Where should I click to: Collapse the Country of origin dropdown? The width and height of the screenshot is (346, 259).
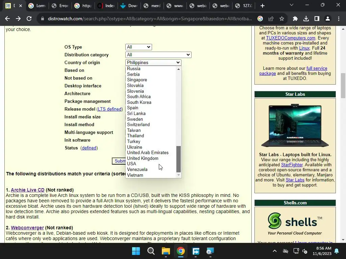153,62
